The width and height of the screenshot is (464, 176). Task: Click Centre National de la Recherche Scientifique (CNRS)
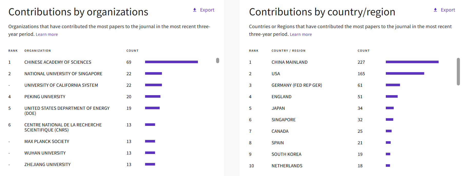63,127
